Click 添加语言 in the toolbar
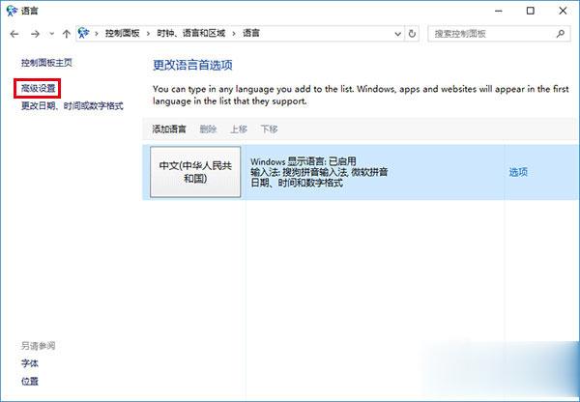 [169, 129]
